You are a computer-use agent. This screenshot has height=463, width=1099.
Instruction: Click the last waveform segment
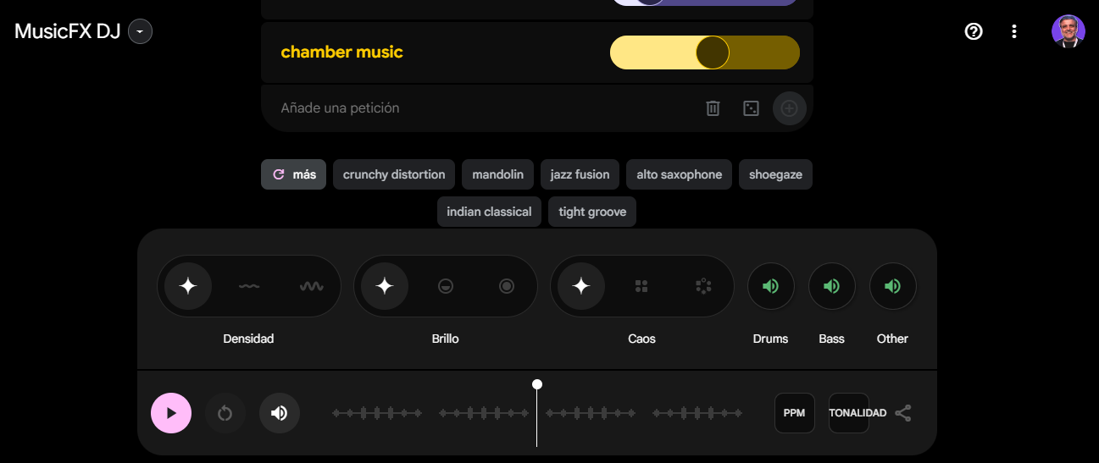click(697, 413)
